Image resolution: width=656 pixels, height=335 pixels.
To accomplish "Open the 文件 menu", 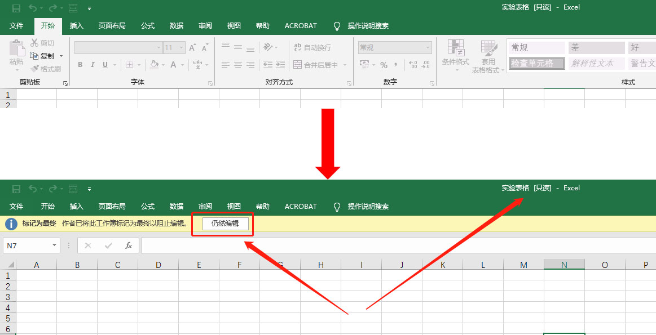I will click(16, 25).
